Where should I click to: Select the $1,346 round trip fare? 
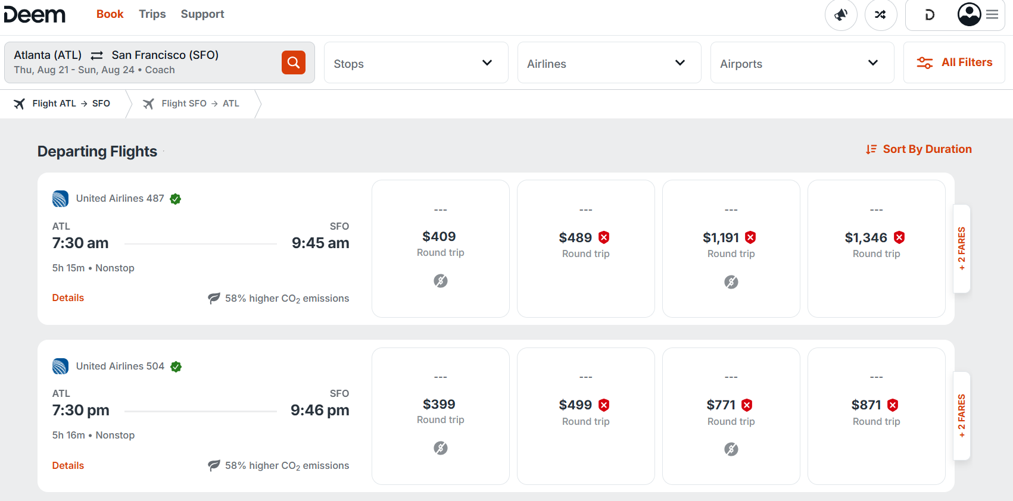(x=877, y=249)
